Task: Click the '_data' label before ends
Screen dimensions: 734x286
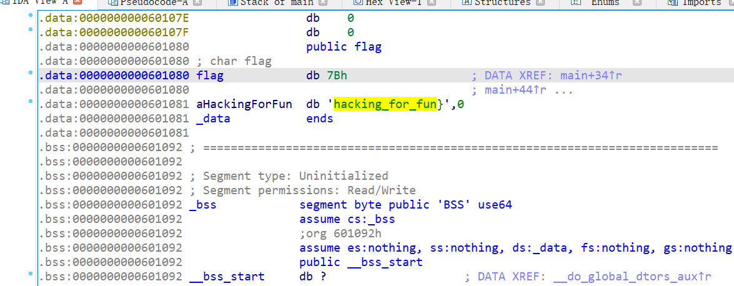Action: (213, 119)
